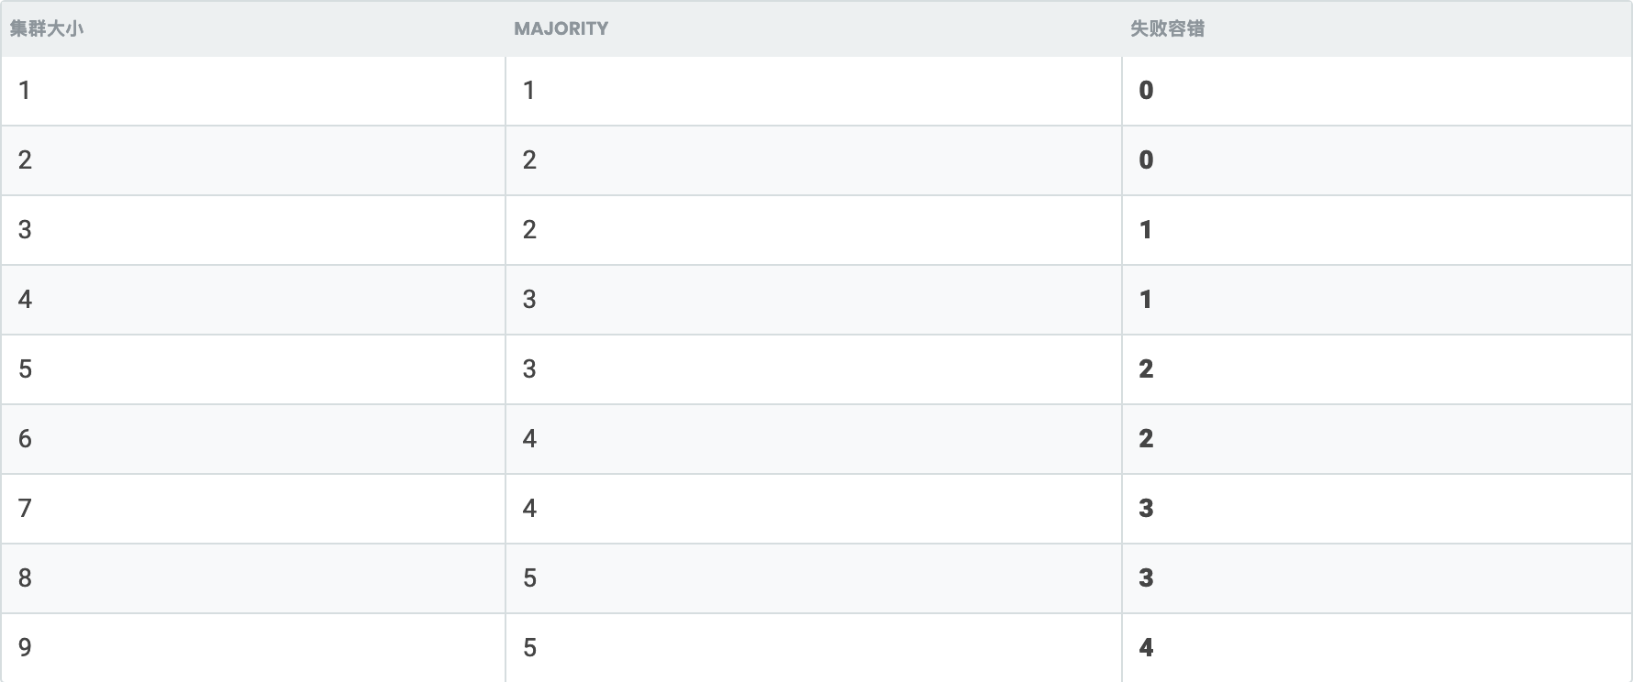Click the bold 失败容错 value in row 1
Image resolution: width=1633 pixels, height=682 pixels.
tap(1146, 91)
